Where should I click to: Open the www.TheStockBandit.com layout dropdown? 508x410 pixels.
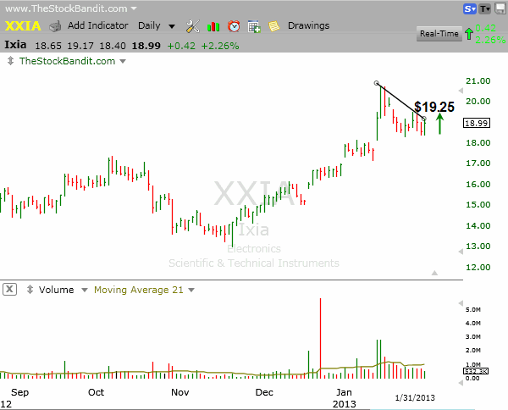pyautogui.click(x=134, y=8)
